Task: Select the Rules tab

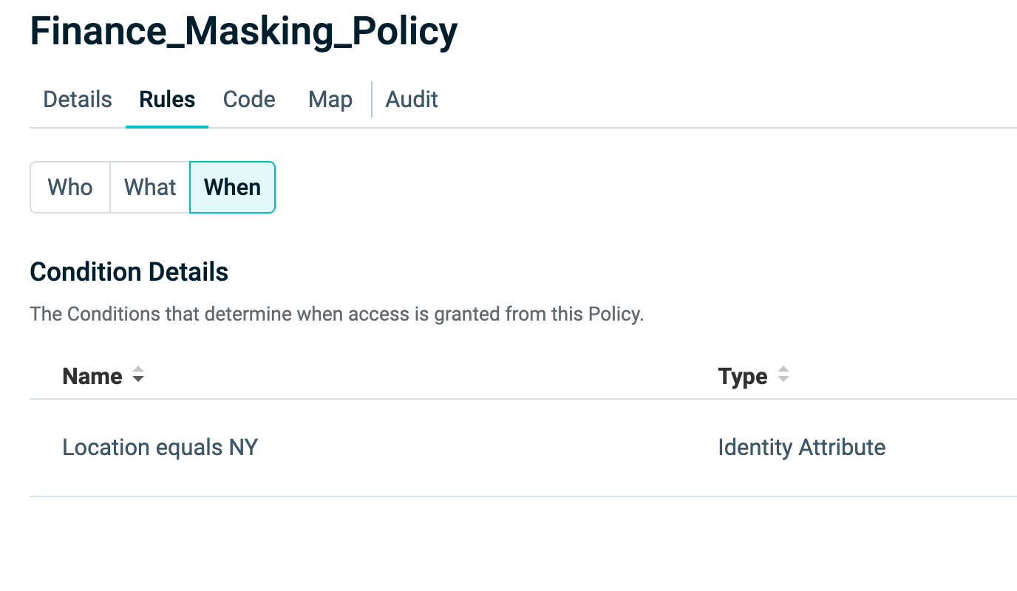Action: click(167, 100)
